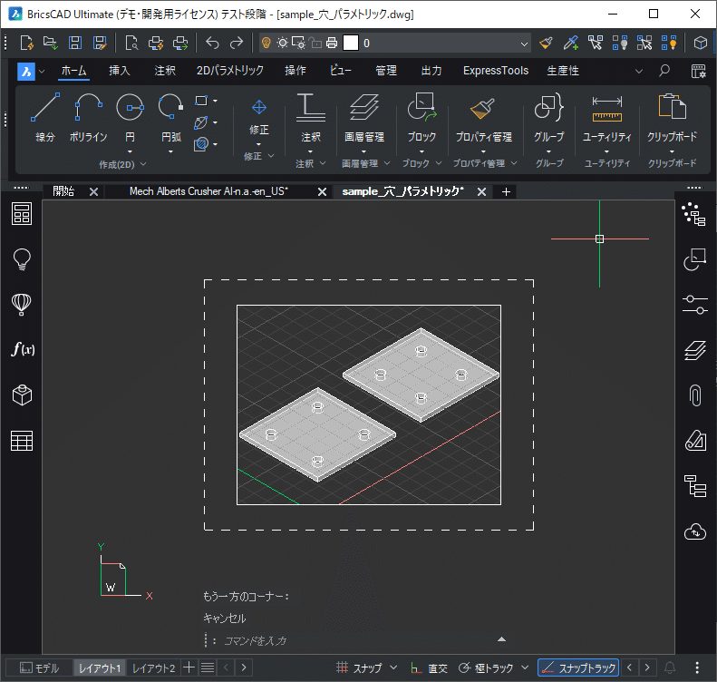Click the Redo arrow icon

(x=237, y=43)
